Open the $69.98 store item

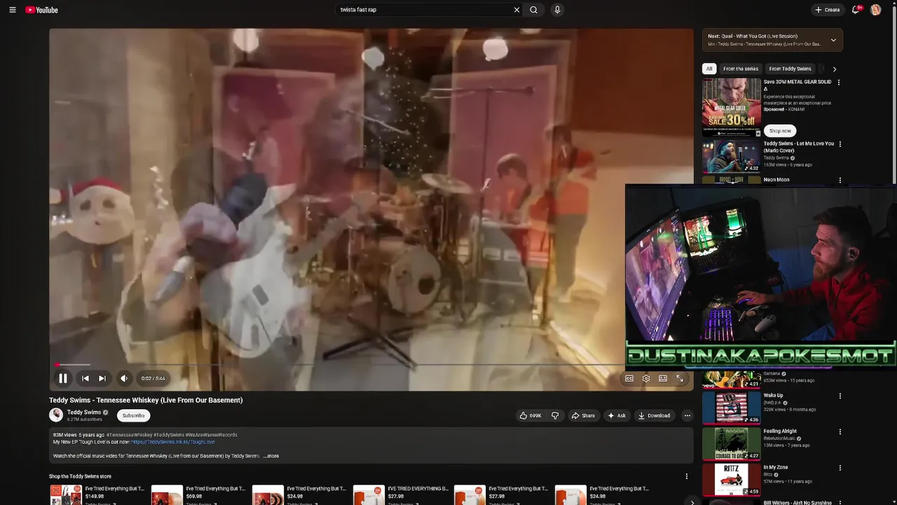[x=198, y=494]
